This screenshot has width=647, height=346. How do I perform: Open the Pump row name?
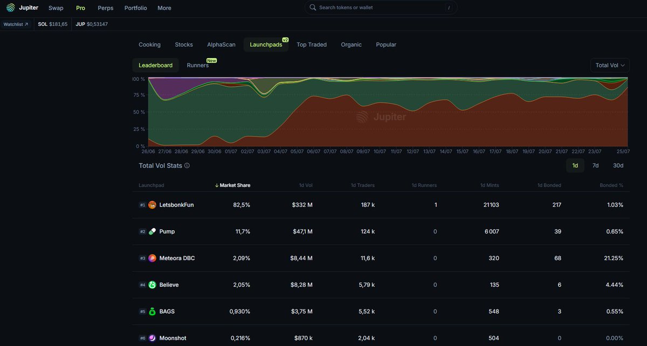(167, 231)
